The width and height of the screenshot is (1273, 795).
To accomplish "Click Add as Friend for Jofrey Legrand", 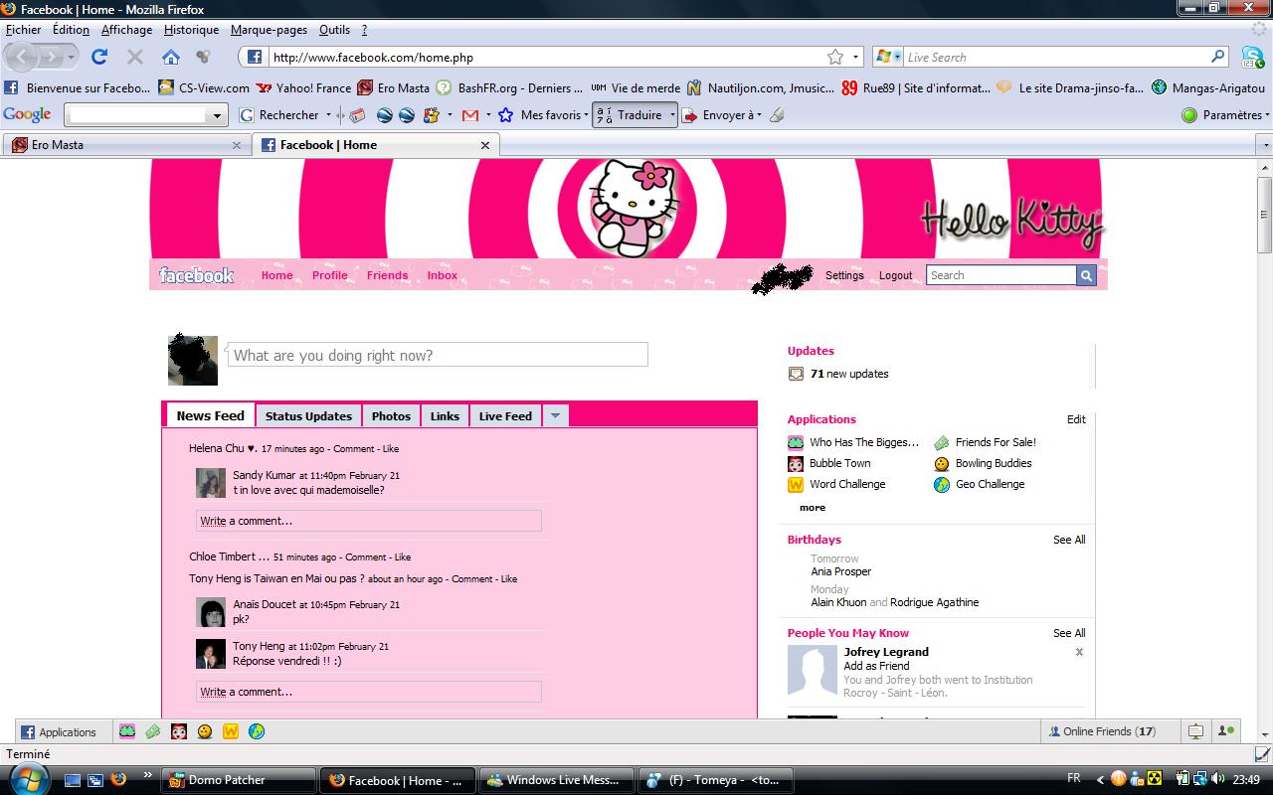I will click(876, 666).
